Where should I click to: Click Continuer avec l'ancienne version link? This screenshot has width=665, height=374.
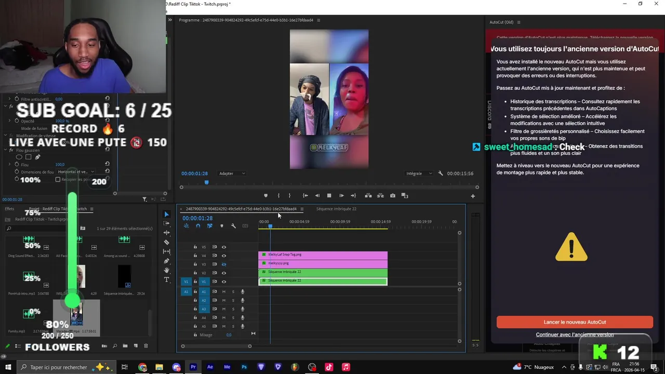pyautogui.click(x=575, y=335)
